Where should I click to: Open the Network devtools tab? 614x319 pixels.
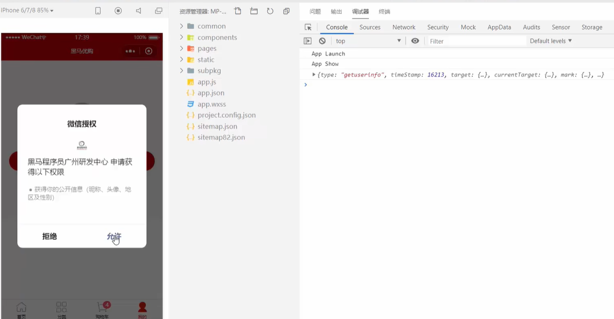404,27
